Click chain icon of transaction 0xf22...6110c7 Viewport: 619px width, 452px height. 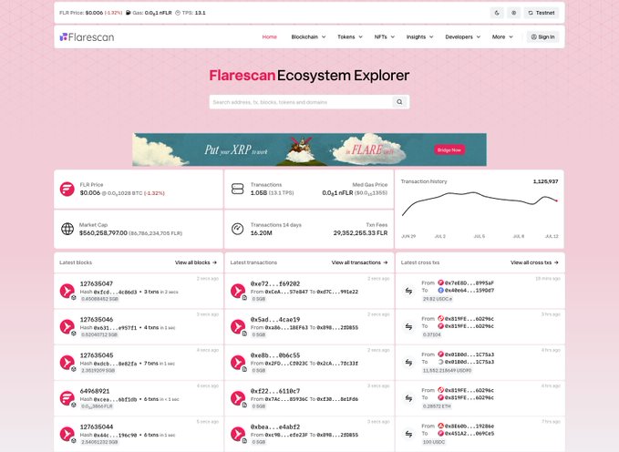(238, 398)
